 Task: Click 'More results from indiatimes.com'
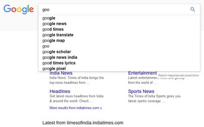click(75, 108)
